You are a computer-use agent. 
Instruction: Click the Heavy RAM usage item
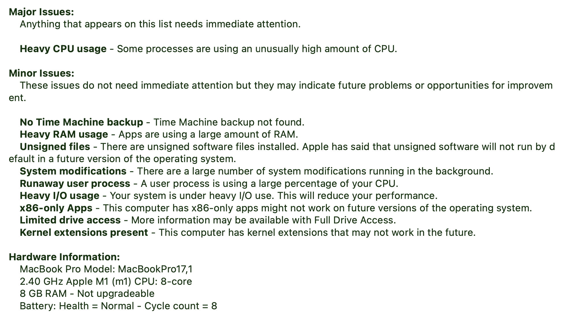pos(64,134)
